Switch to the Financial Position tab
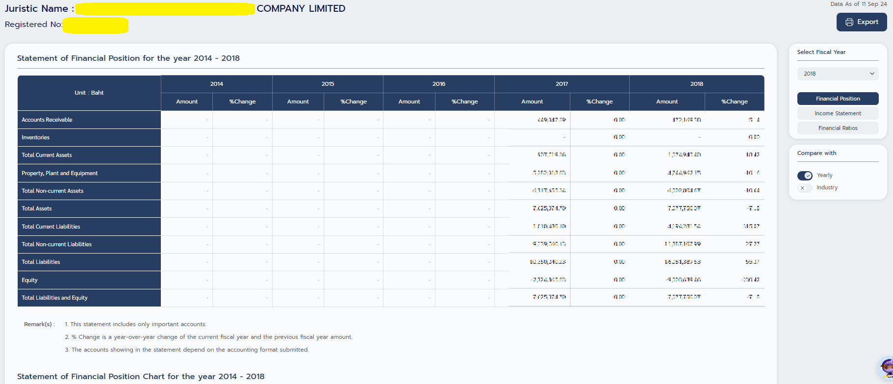 click(x=838, y=99)
